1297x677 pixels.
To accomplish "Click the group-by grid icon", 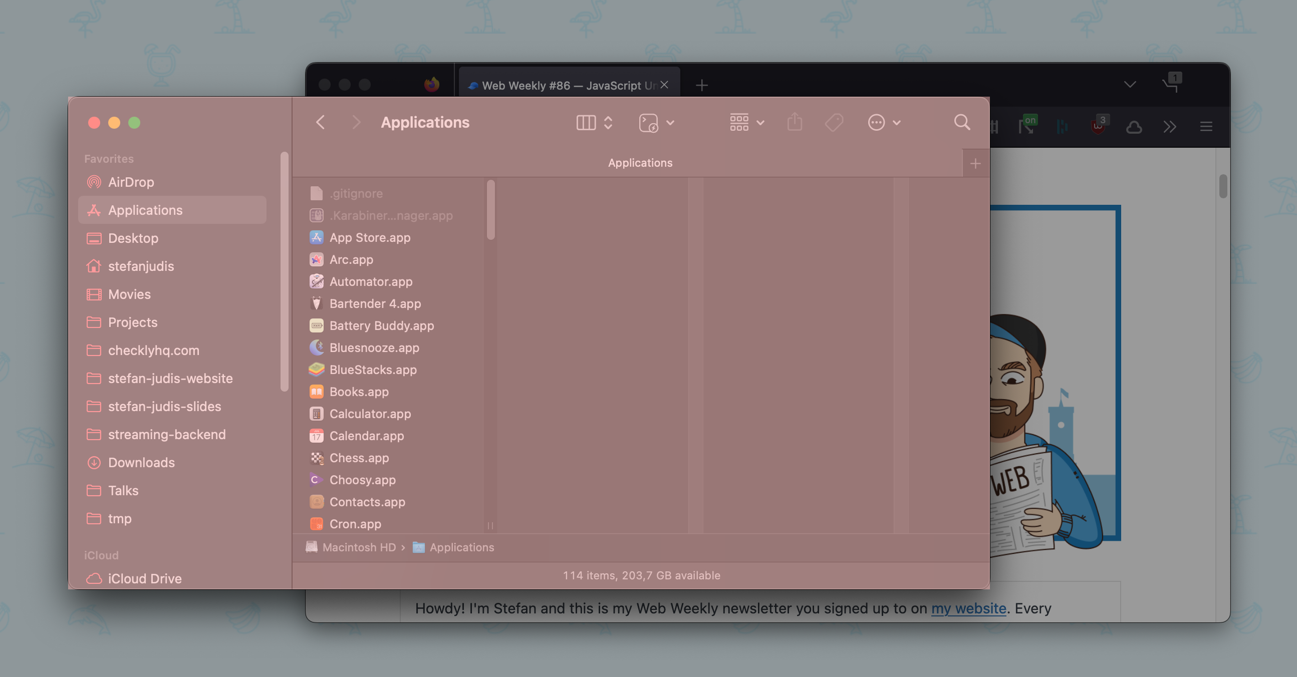I will point(738,122).
